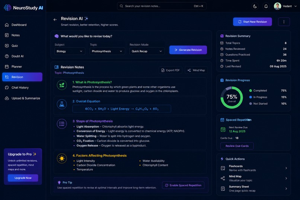Image resolution: width=300 pixels, height=200 pixels.
Task: Click the Doubt AI question-mark icon
Action: 7,56
